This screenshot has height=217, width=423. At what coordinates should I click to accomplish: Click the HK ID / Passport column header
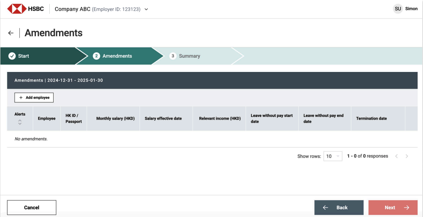[74, 119]
